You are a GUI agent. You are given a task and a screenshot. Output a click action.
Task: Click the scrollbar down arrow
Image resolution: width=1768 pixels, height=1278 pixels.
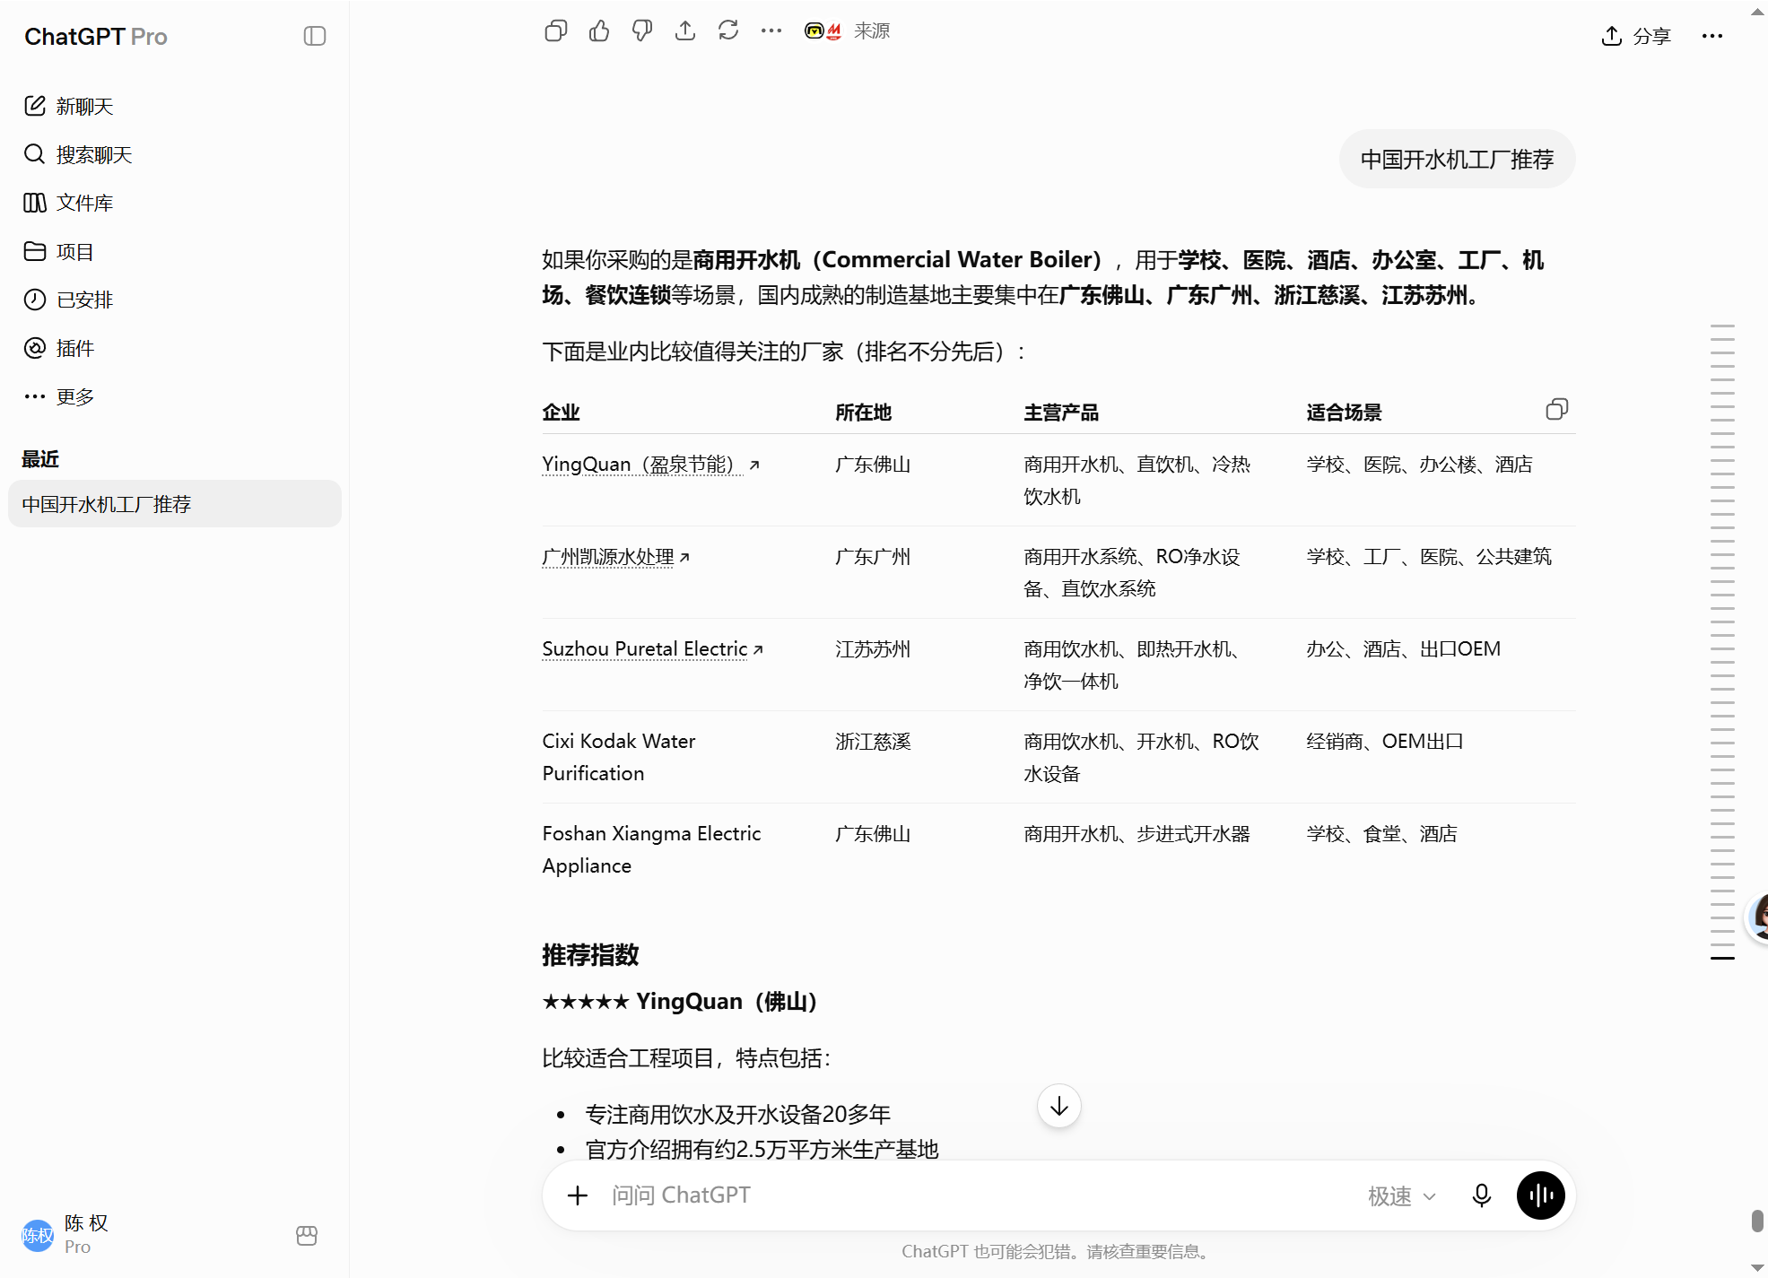pos(1758,1268)
